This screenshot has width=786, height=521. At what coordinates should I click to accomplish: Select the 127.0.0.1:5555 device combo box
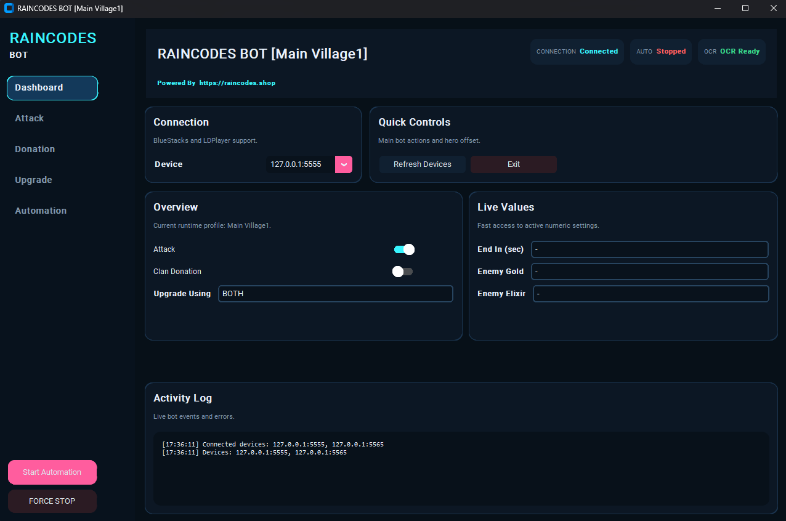pyautogui.click(x=301, y=164)
